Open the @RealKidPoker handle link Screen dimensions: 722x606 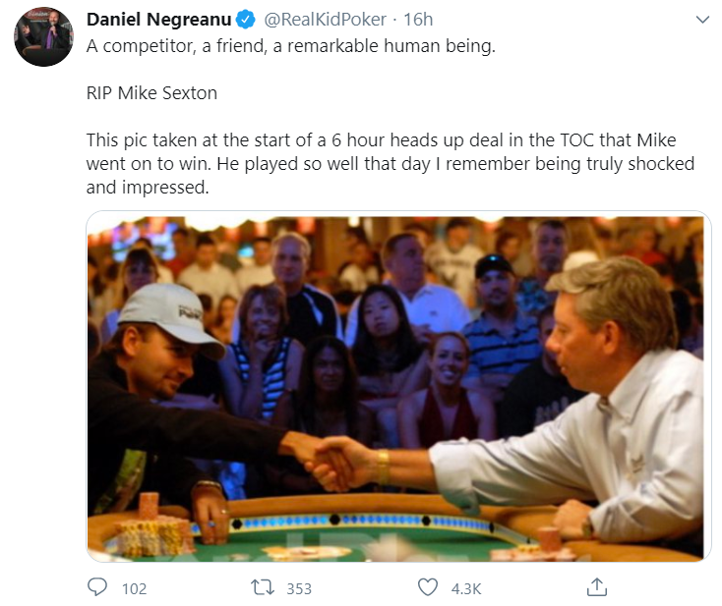tap(326, 20)
